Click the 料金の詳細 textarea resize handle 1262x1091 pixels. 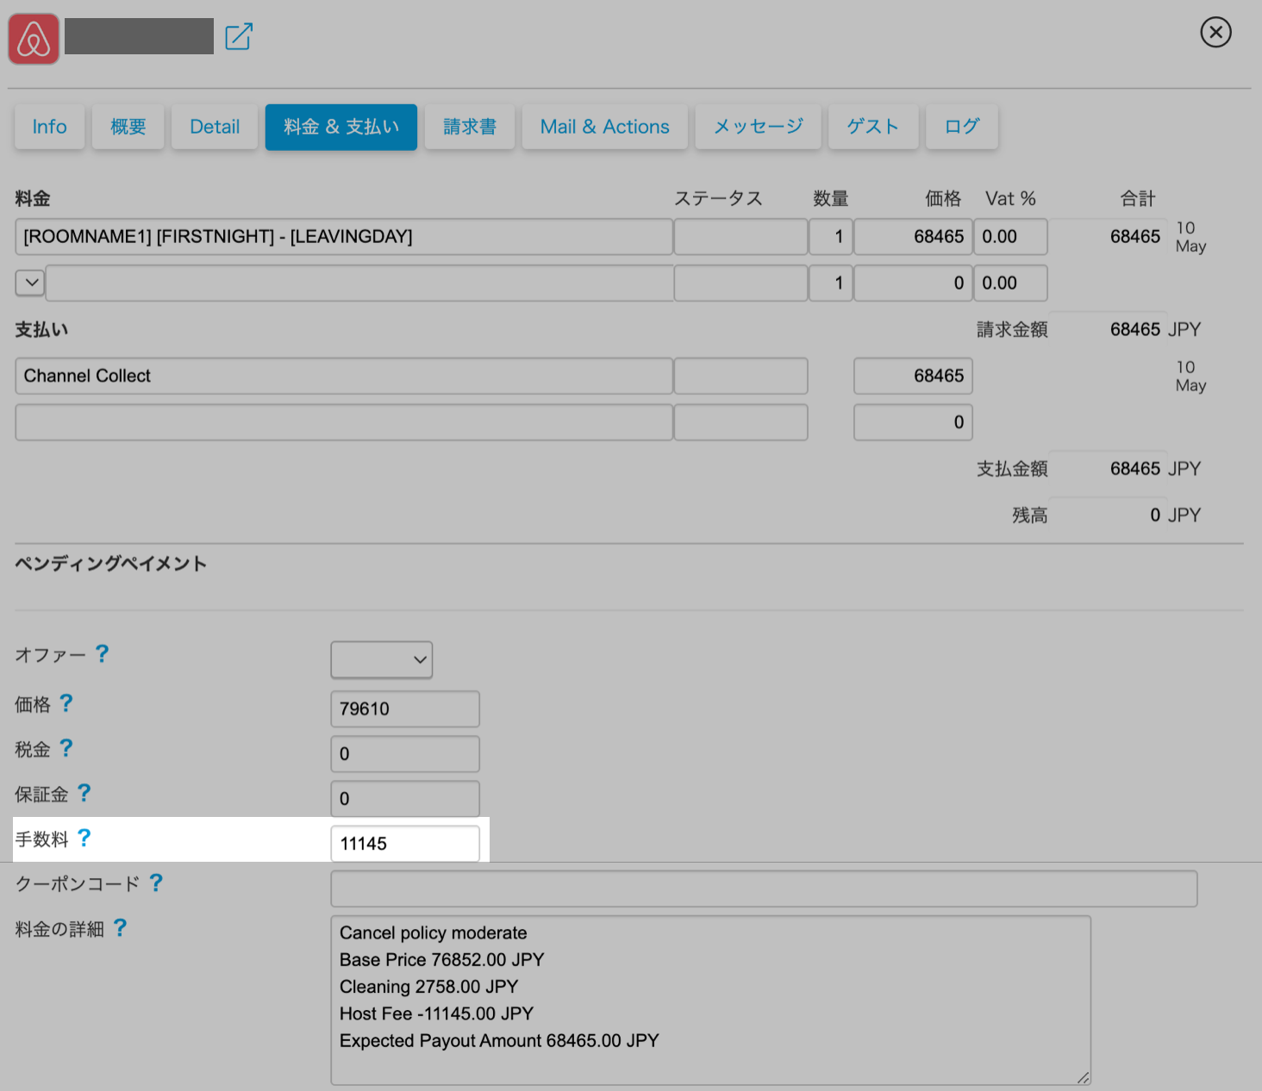click(x=1083, y=1077)
